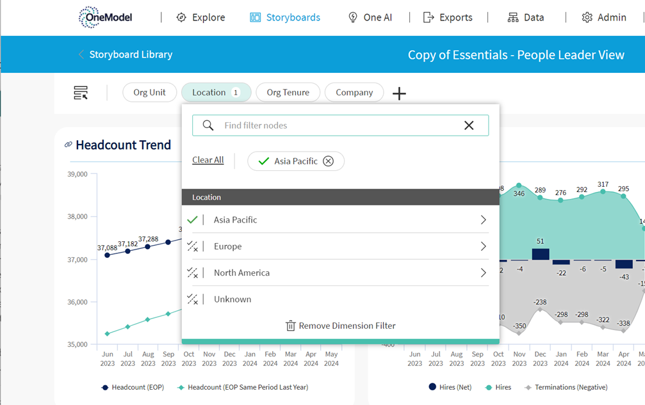Viewport: 645px width, 405px height.
Task: Click the trash icon for Remove Dimension Filter
Action: (x=290, y=326)
